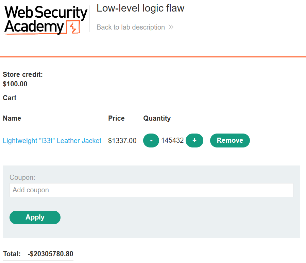The image size is (306, 263).
Task: Click the double chevron arrow icon
Action: pos(171,27)
